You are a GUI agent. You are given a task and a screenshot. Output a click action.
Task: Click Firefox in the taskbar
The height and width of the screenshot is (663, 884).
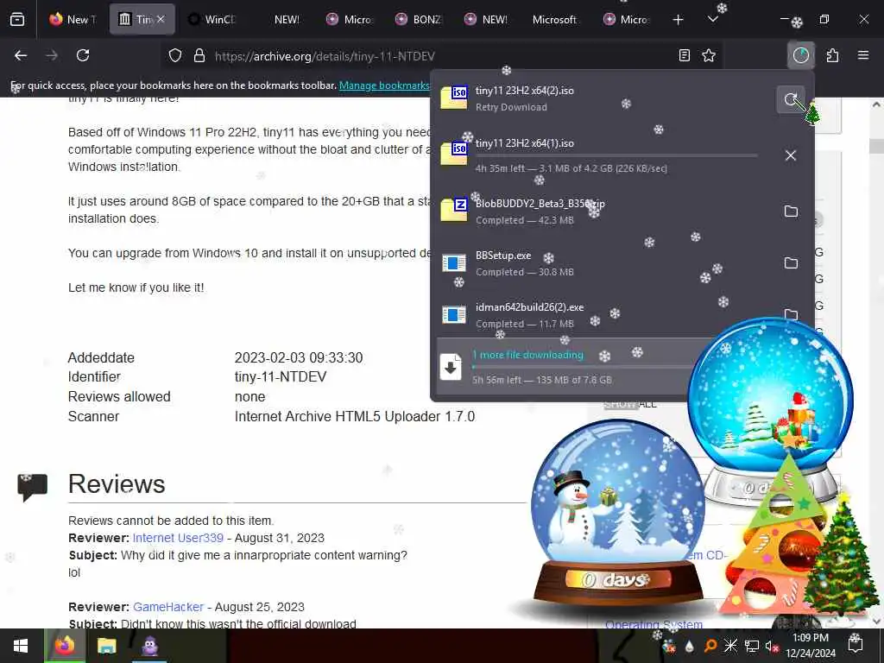[64, 646]
